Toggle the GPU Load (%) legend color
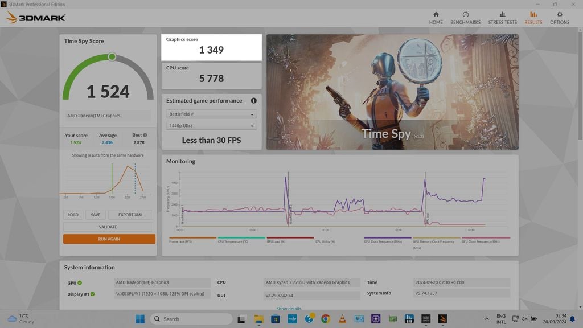Image resolution: width=583 pixels, height=328 pixels. [290, 237]
